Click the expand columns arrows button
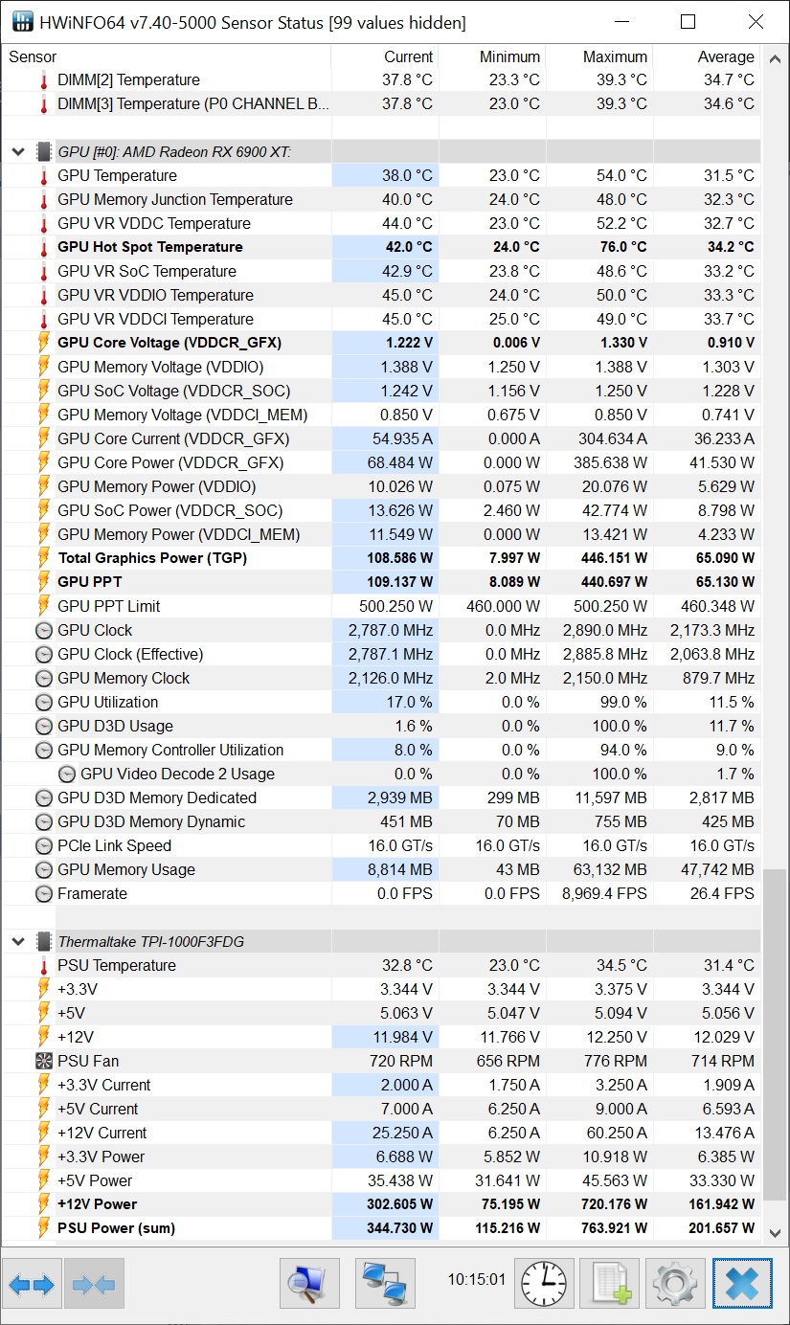The height and width of the screenshot is (1325, 790). (x=32, y=1284)
